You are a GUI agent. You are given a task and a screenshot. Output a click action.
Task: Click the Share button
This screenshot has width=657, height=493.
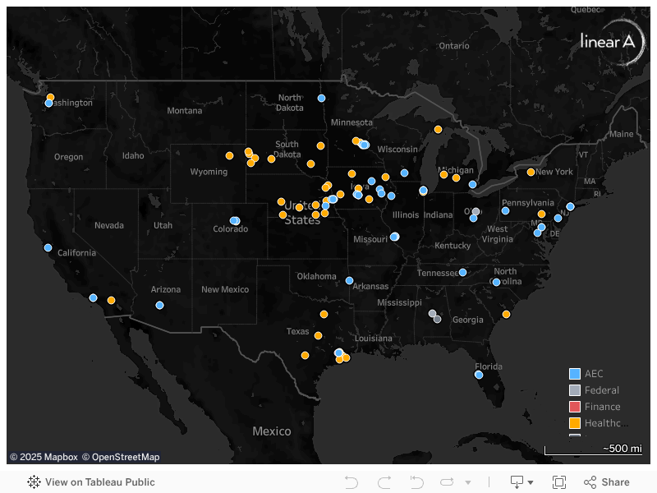pyautogui.click(x=607, y=482)
